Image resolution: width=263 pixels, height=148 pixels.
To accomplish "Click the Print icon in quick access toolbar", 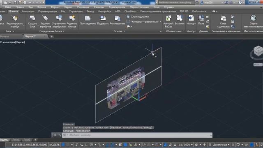I will click(x=25, y=2).
